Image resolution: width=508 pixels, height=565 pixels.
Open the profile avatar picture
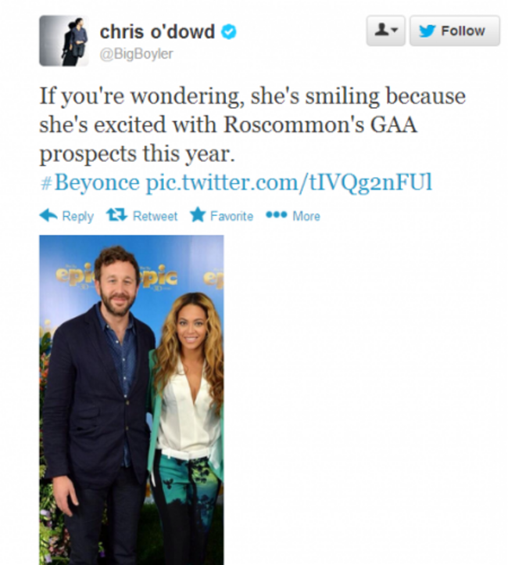[64, 41]
